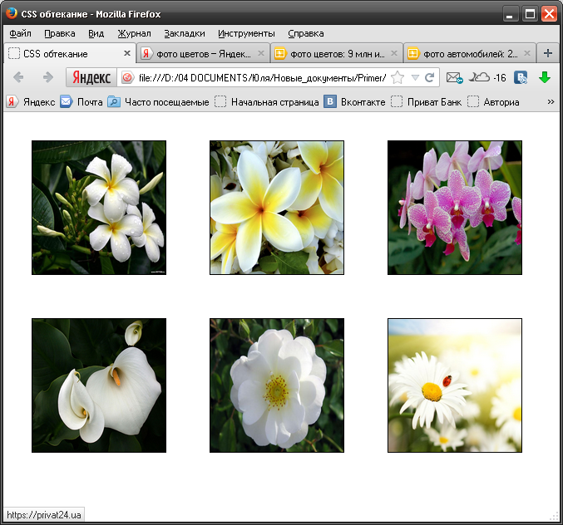Expand the URL history dropdown arrow
Viewport: 563px width, 525px height.
[414, 77]
